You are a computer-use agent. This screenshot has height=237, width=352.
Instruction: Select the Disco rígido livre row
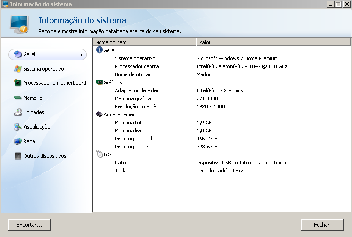click(221, 147)
